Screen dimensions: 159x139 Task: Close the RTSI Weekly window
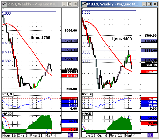tap(76, 4)
